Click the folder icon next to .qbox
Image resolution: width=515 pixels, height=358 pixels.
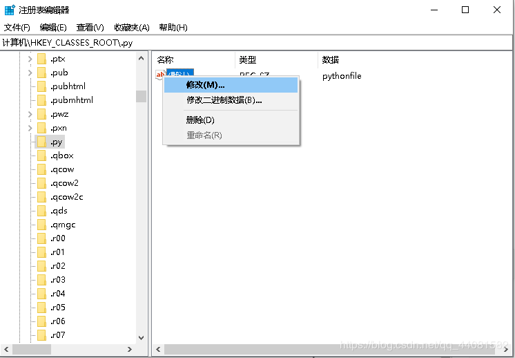click(41, 156)
